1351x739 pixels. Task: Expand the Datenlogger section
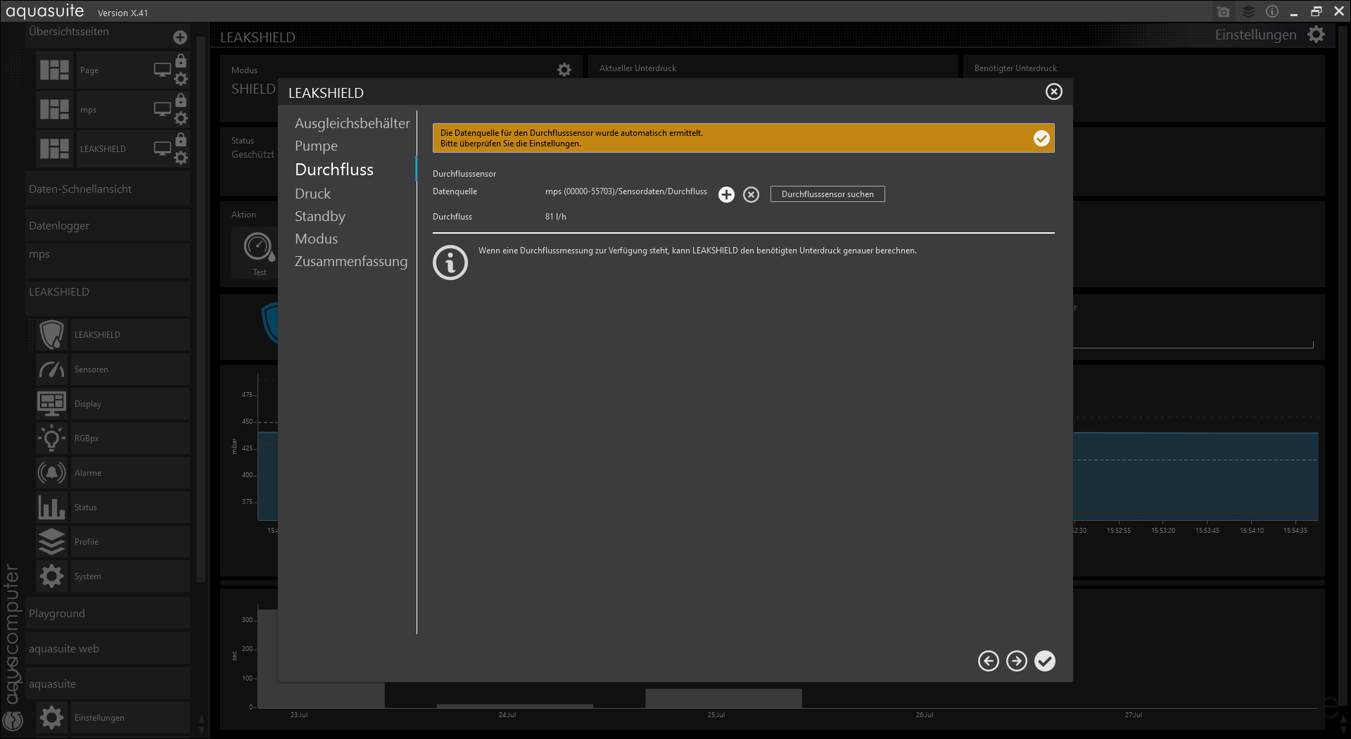[59, 226]
